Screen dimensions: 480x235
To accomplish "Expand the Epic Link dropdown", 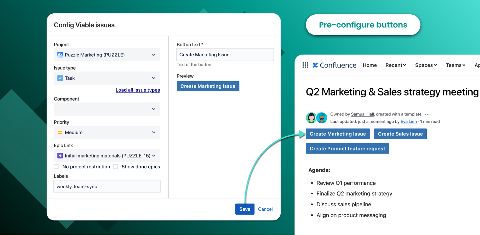I will click(154, 156).
